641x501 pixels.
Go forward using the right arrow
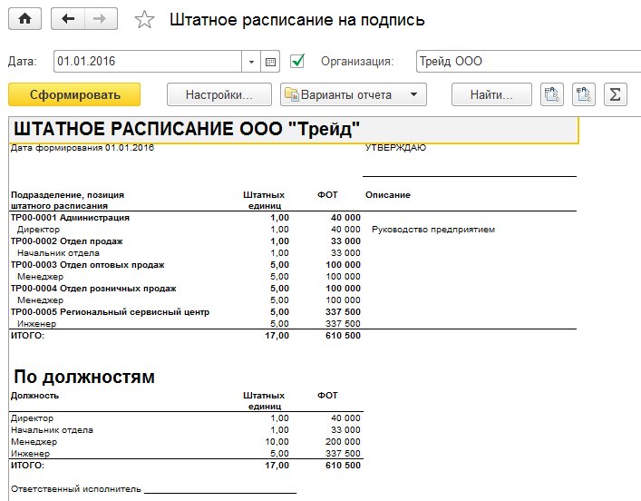click(101, 19)
